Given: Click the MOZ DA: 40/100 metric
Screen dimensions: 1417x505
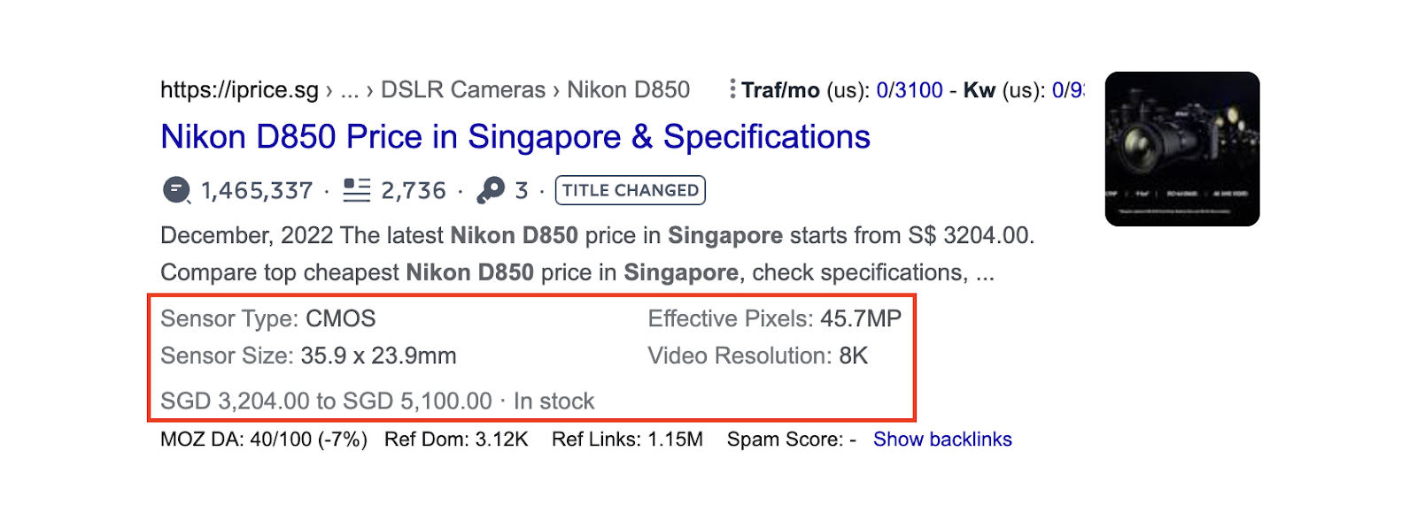Looking at the screenshot, I should click(264, 440).
